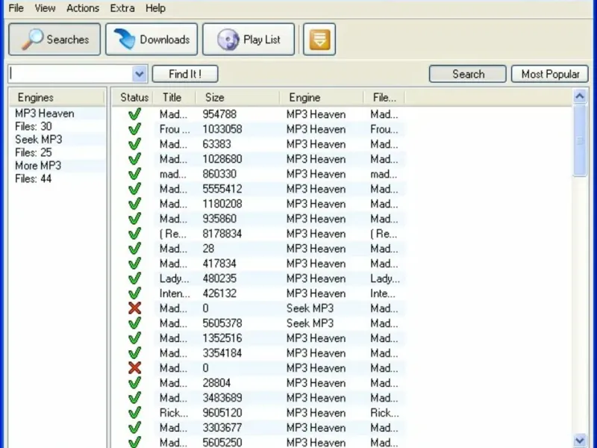This screenshot has width=597, height=448.
Task: Click the results list scrollbar thumb
Action: pyautogui.click(x=580, y=140)
